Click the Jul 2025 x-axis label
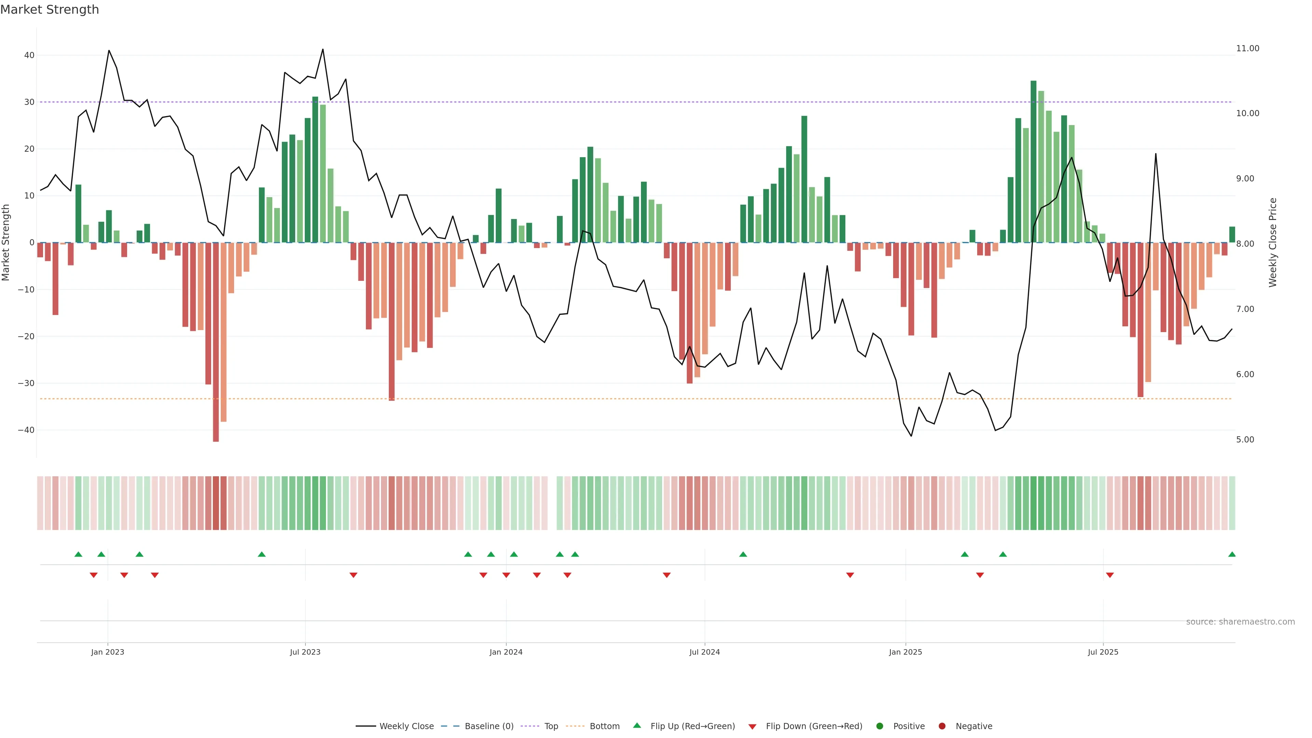 tap(1103, 652)
